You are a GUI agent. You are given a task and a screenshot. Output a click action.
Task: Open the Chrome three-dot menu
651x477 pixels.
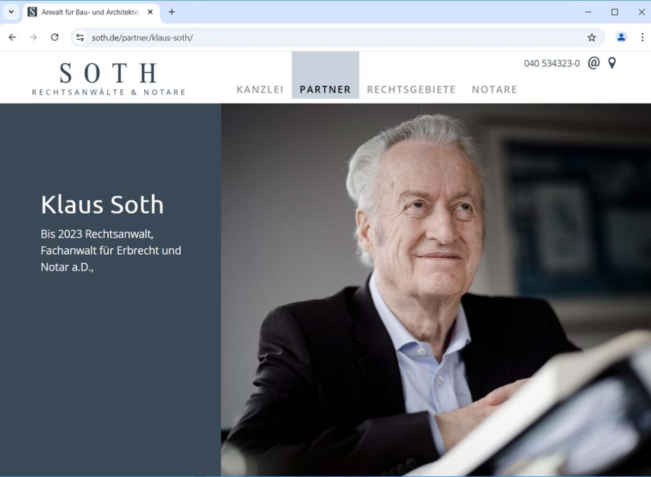642,37
